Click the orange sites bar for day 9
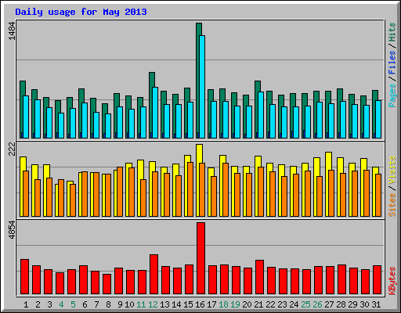The width and height of the screenshot is (401, 313). pos(120,192)
